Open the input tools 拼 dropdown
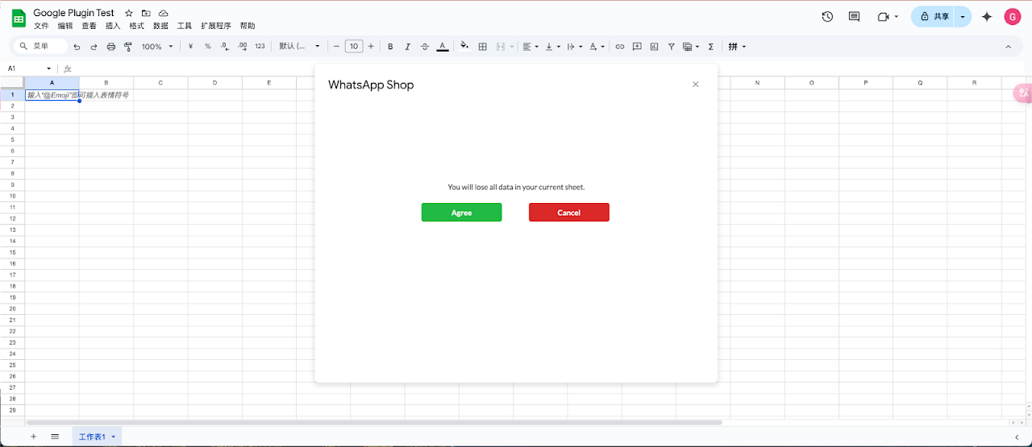1032x447 pixels. click(737, 47)
